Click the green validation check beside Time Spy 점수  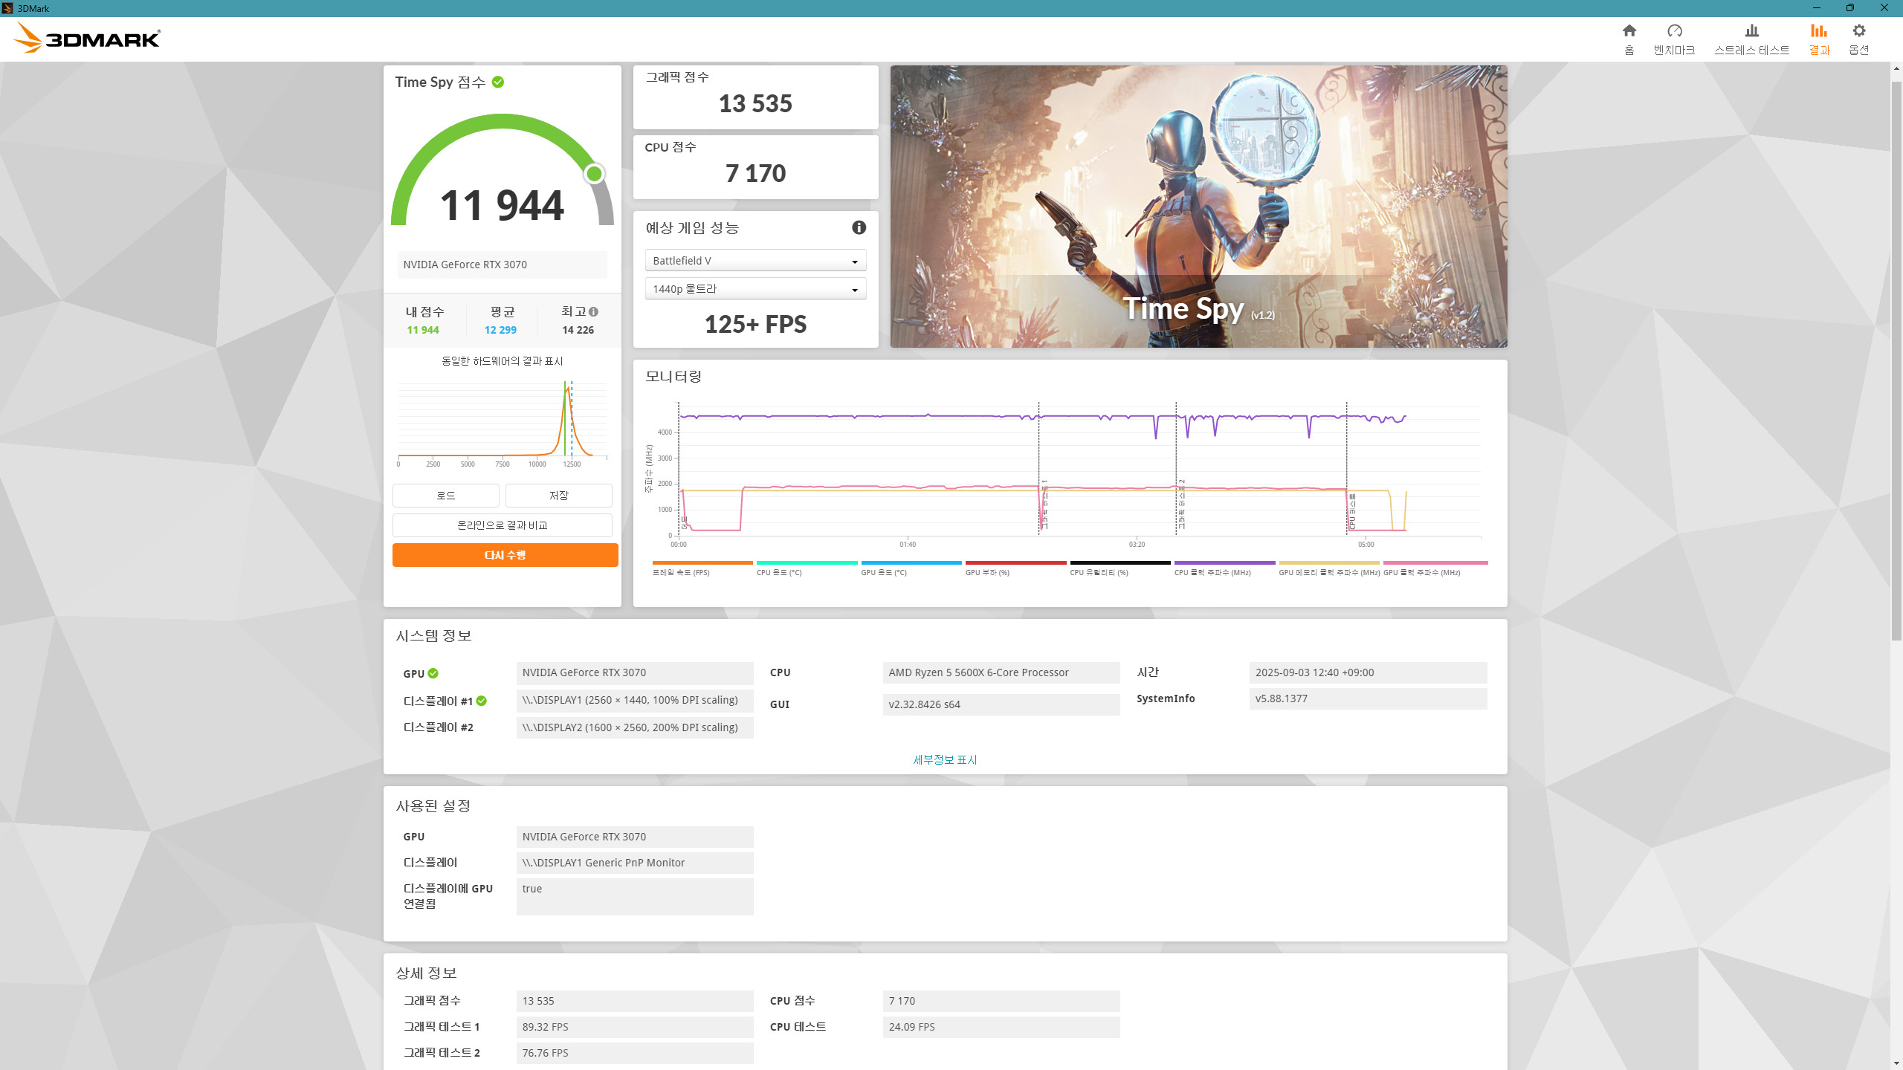(x=498, y=82)
